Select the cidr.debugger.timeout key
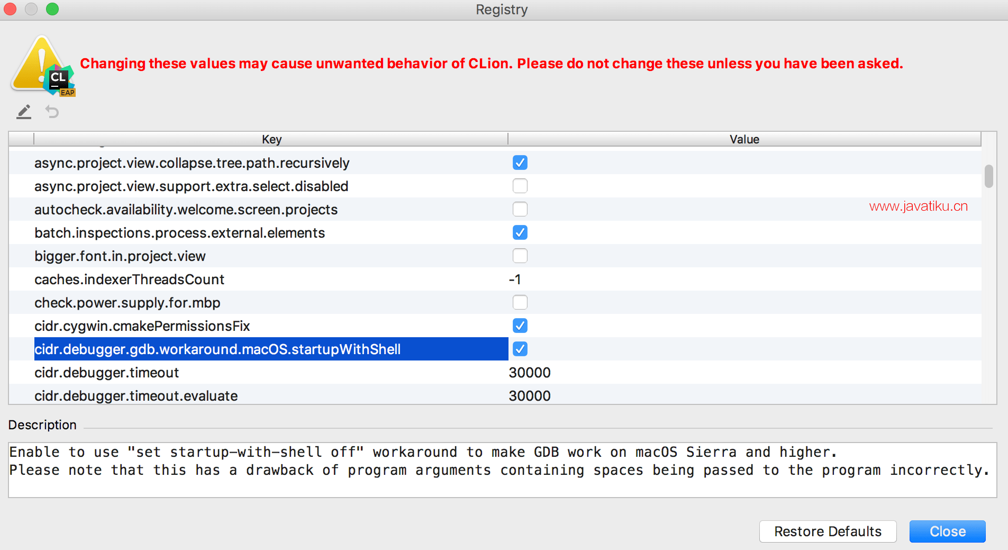This screenshot has width=1008, height=550. 106,372
